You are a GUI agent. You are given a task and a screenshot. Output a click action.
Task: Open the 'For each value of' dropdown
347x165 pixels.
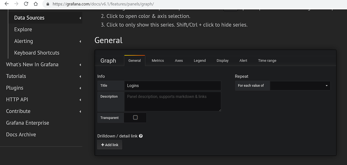pyautogui.click(x=300, y=86)
